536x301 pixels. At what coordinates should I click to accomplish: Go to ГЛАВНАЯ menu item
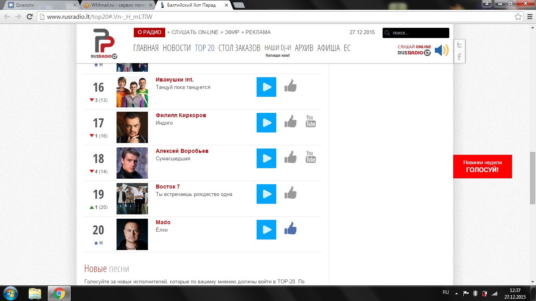coord(146,48)
